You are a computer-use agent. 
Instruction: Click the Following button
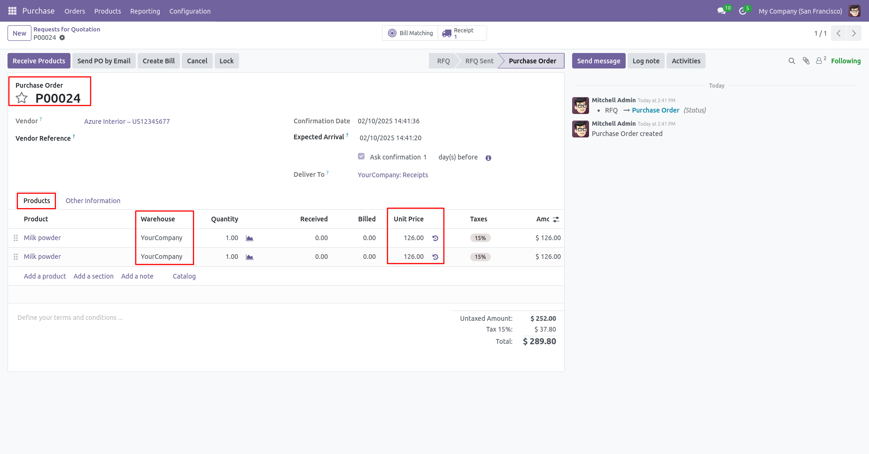(x=846, y=61)
